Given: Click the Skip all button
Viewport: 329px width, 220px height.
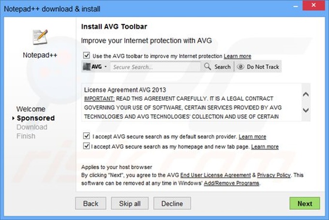Looking at the screenshot, I should click(130, 203).
